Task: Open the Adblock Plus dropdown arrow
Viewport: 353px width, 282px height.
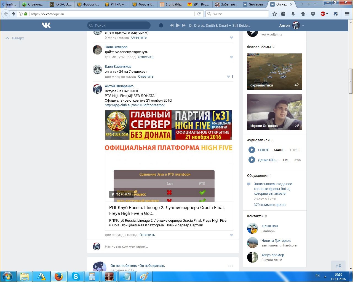Action: (x=327, y=14)
